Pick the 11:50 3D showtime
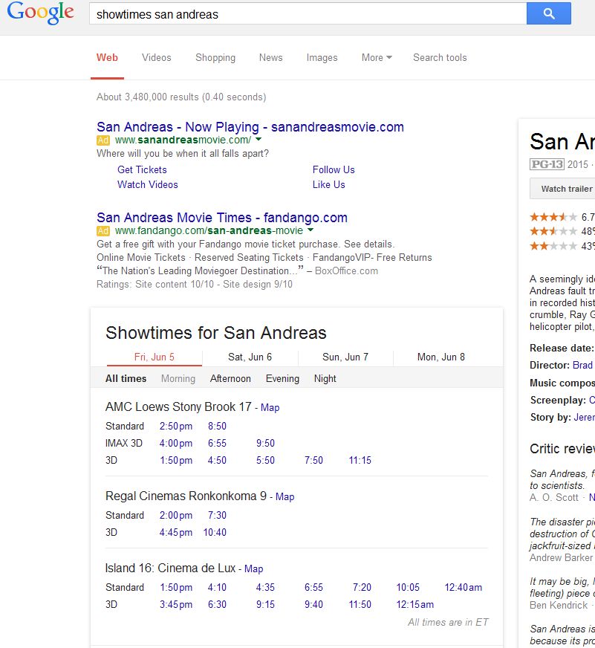Viewport: 595px width, 648px height. [360, 605]
